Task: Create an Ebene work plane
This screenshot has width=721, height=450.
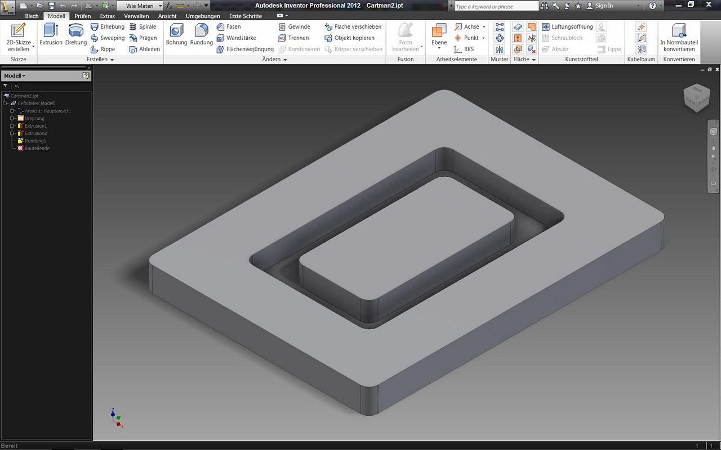Action: point(439,36)
